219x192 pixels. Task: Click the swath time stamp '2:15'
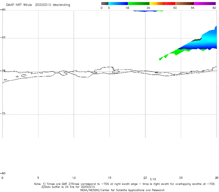(153, 179)
